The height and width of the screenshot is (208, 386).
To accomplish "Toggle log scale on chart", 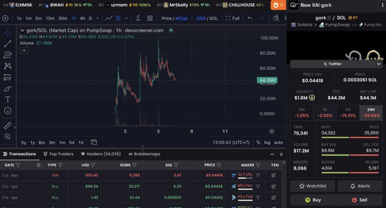I will pyautogui.click(x=267, y=143).
